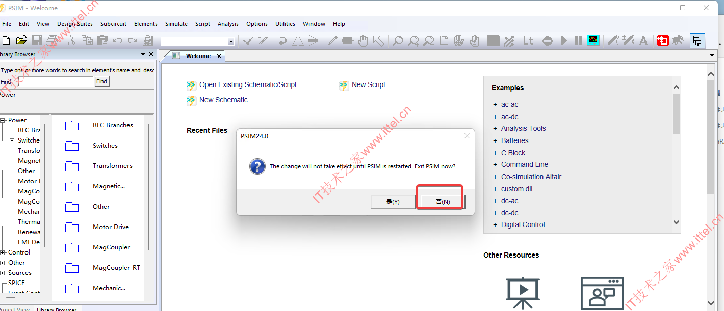
Task: Click the New Schematic link
Action: [223, 100]
